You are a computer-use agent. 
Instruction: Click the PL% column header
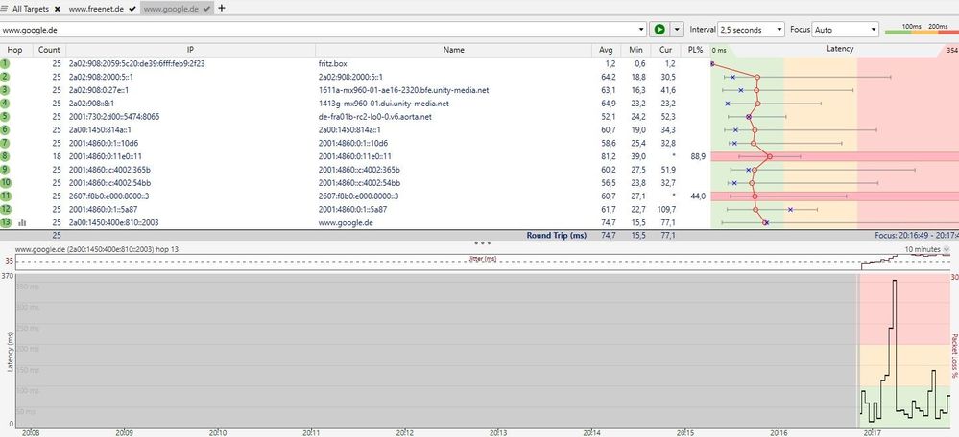[695, 50]
